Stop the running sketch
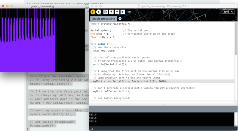The width and height of the screenshot is (238, 131). [x=98, y=12]
